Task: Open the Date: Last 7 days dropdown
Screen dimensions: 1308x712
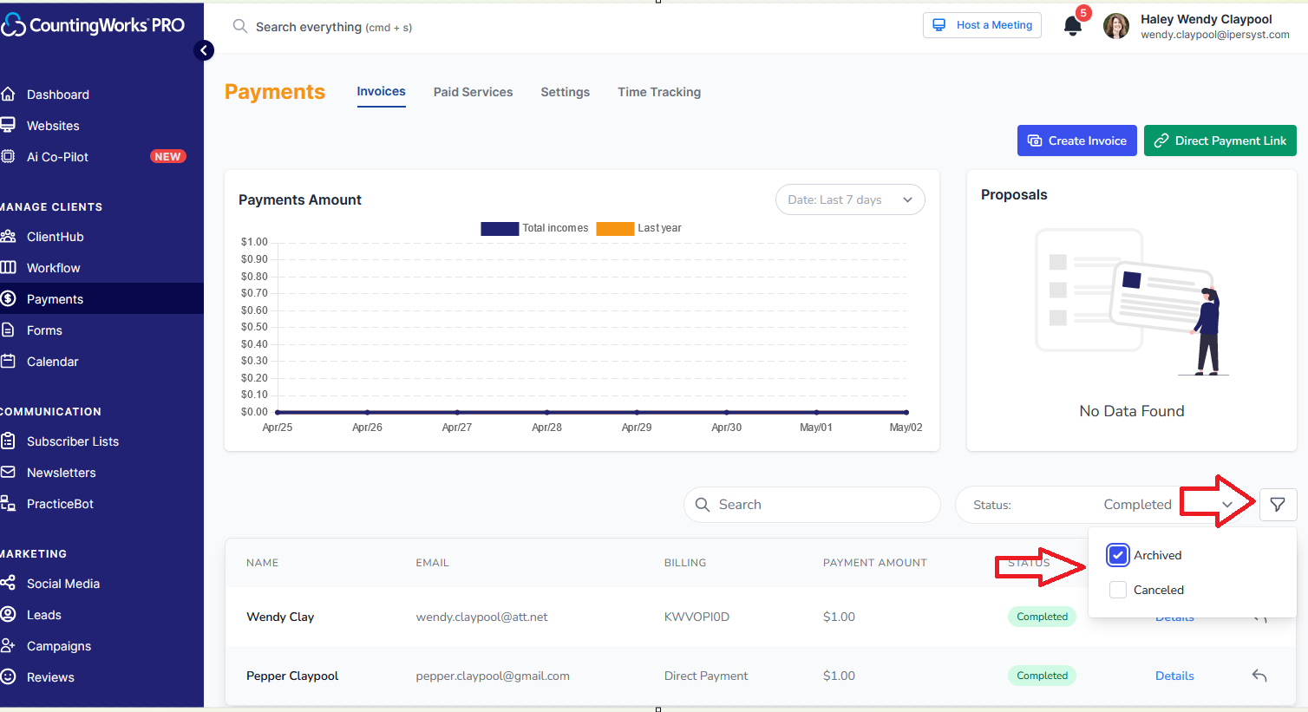Action: tap(850, 199)
